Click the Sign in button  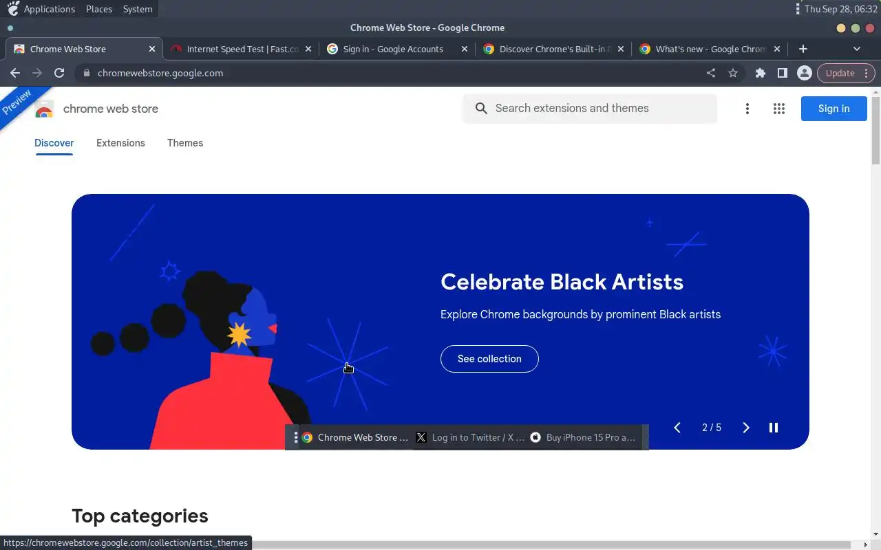pos(834,109)
